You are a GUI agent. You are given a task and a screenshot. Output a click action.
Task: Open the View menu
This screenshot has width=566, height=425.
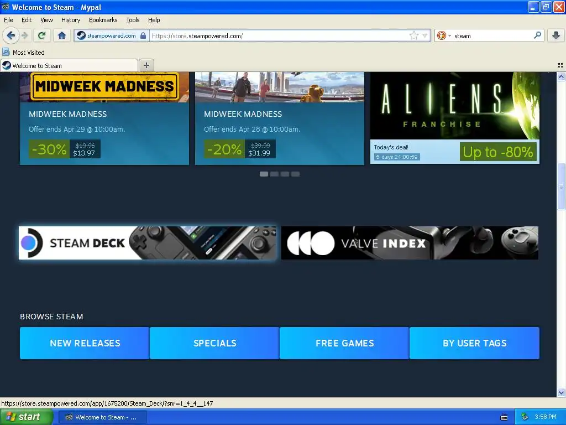click(46, 20)
